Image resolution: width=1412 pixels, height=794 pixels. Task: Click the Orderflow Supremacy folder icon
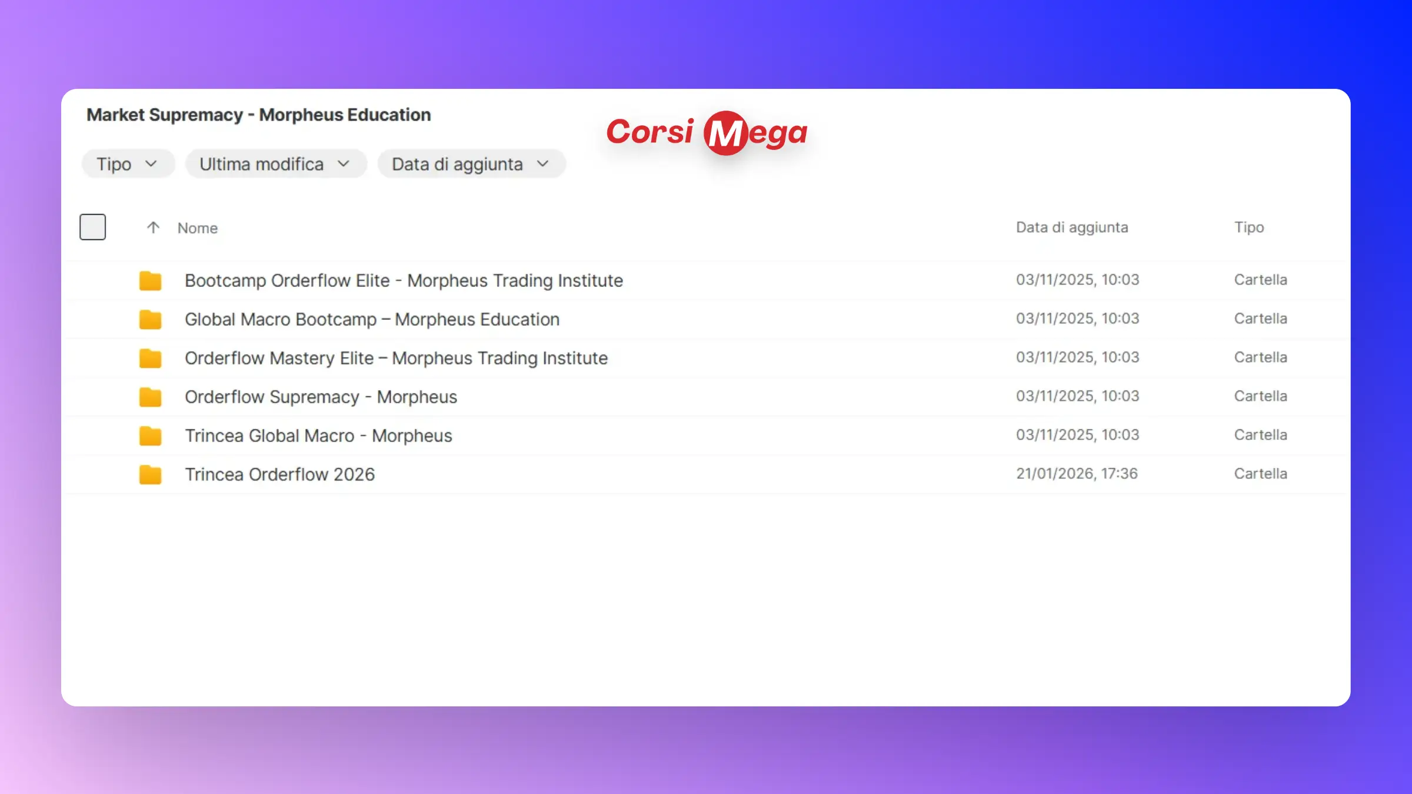[150, 397]
